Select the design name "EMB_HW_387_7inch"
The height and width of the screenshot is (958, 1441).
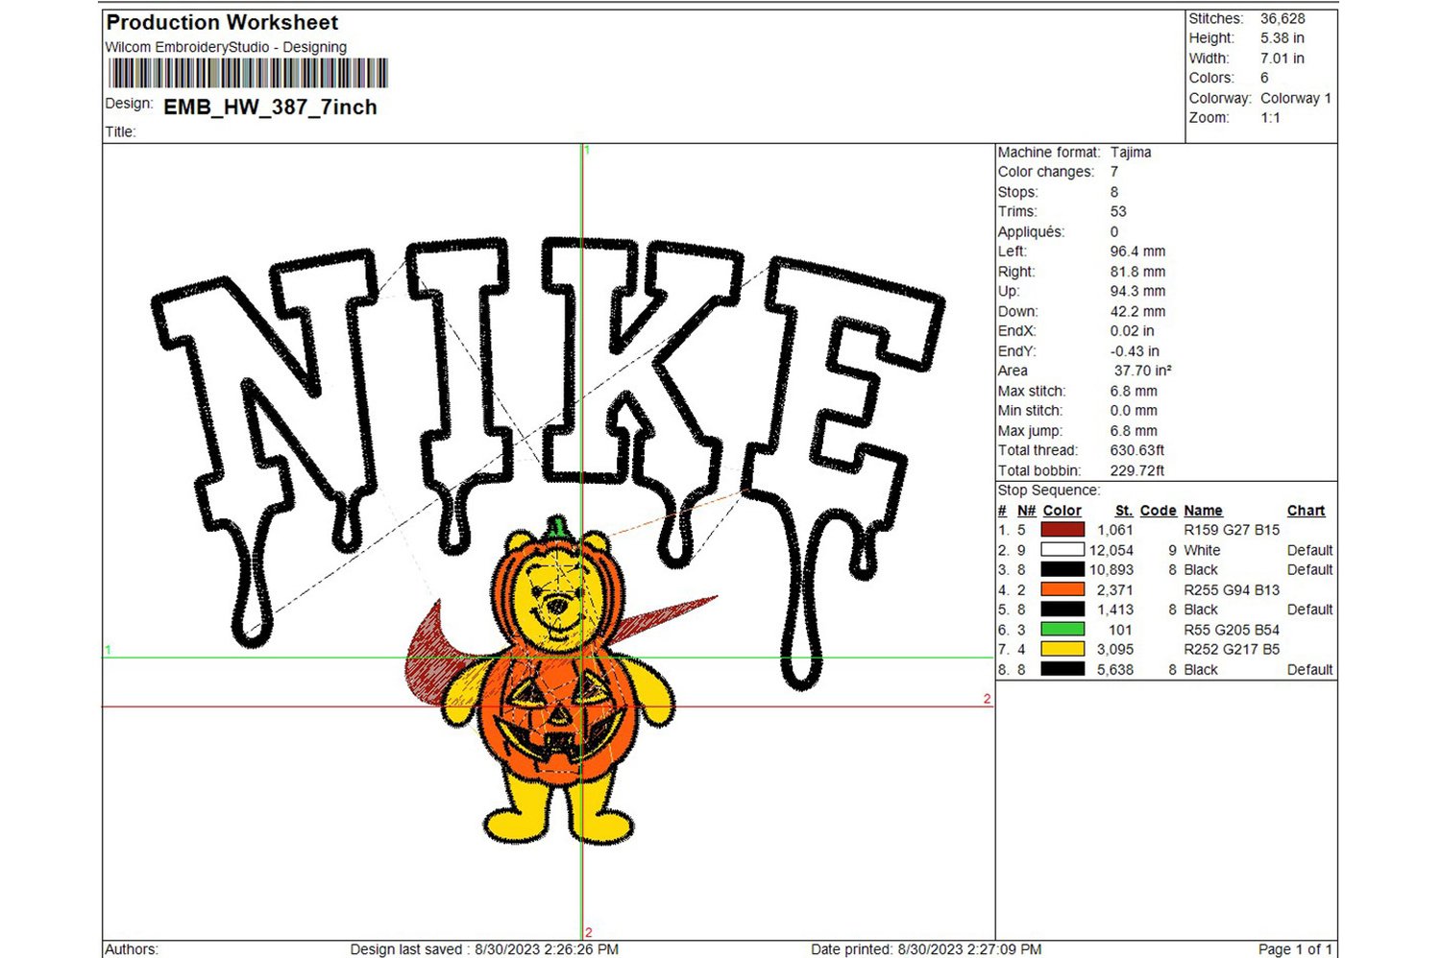(x=270, y=108)
